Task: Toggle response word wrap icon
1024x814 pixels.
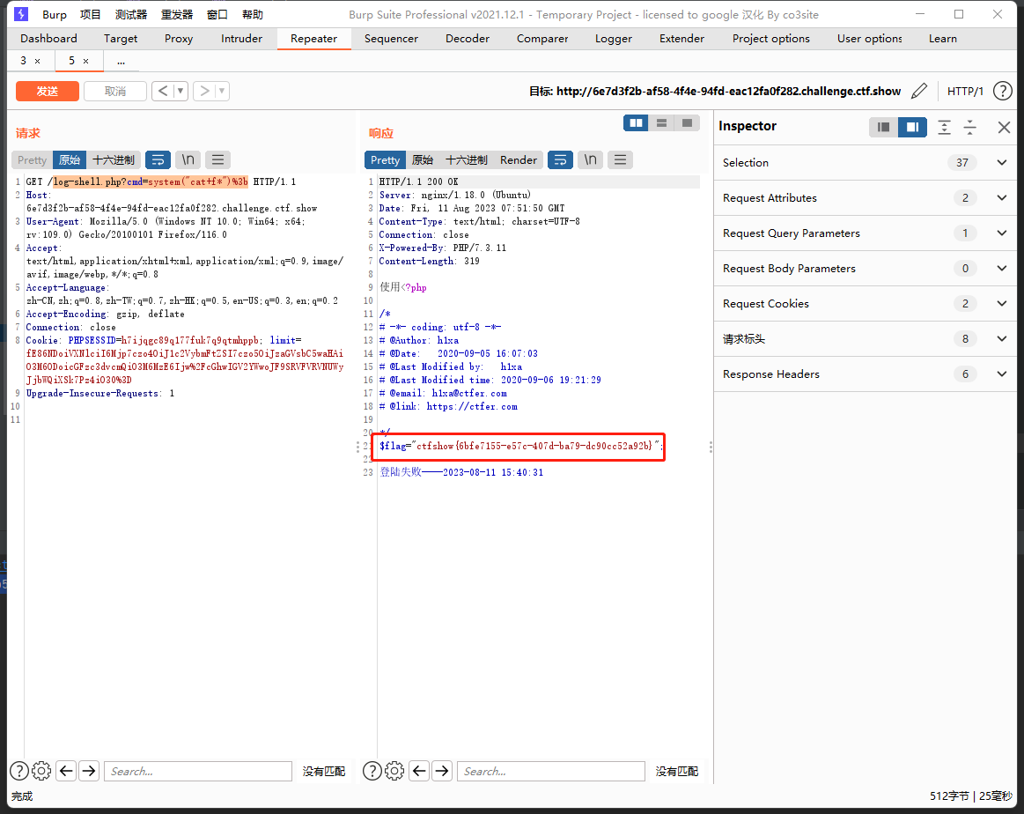Action: (560, 160)
